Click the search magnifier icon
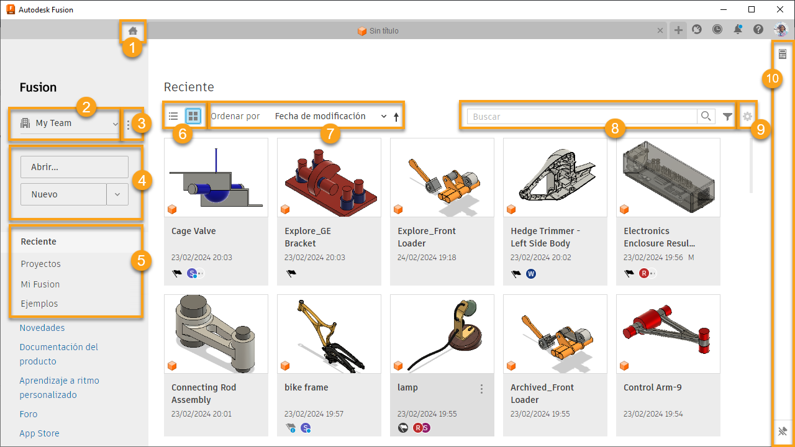Image resolution: width=795 pixels, height=447 pixels. 706,116
